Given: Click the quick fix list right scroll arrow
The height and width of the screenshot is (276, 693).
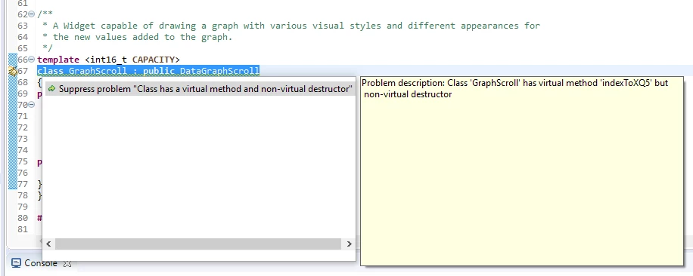Looking at the screenshot, I should (x=349, y=244).
